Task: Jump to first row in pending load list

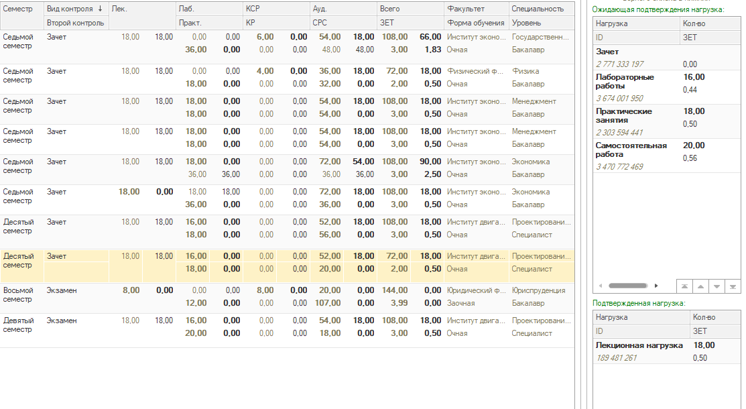Action: pyautogui.click(x=684, y=286)
